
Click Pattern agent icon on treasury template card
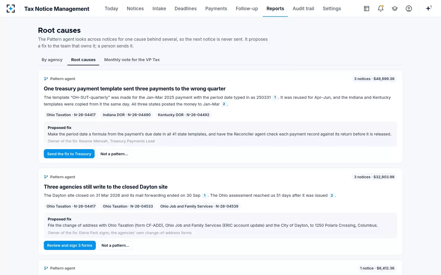pyautogui.click(x=46, y=79)
